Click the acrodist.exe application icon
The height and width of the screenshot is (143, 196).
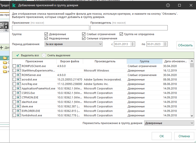[19, 79]
